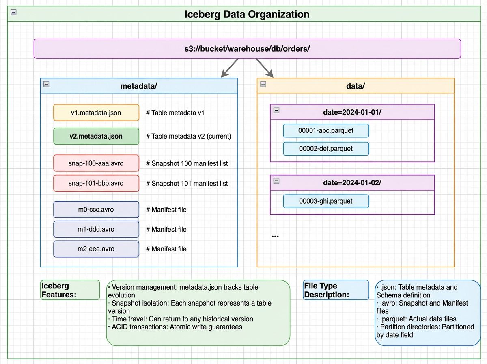
Task: Select the m2-eee.avro manifest file shape
Action: 96,249
